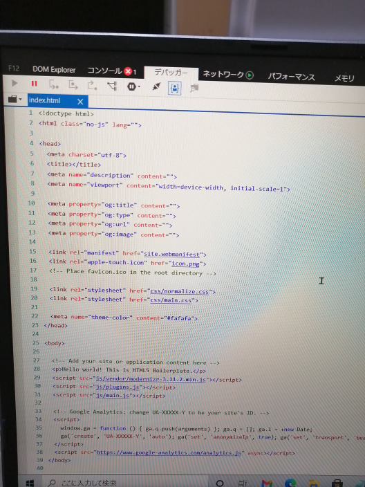Click the <!doctype html> text on line 1

click(66, 113)
